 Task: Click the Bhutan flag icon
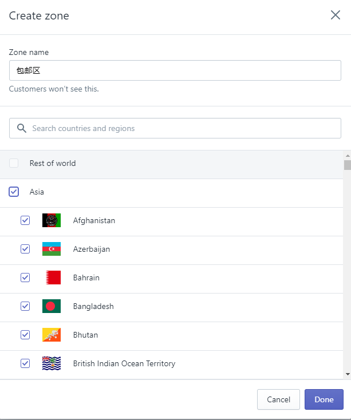point(52,335)
